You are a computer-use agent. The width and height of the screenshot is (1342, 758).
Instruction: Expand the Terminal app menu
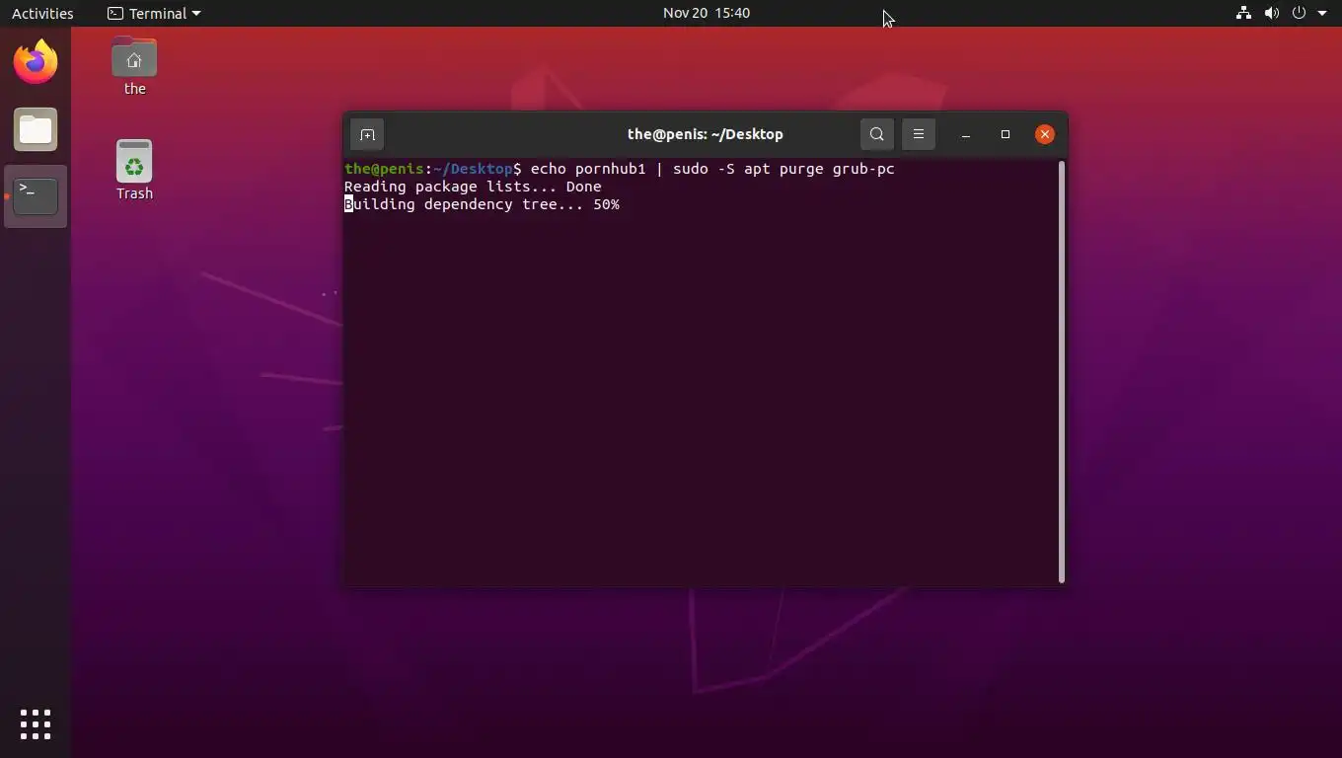click(154, 13)
